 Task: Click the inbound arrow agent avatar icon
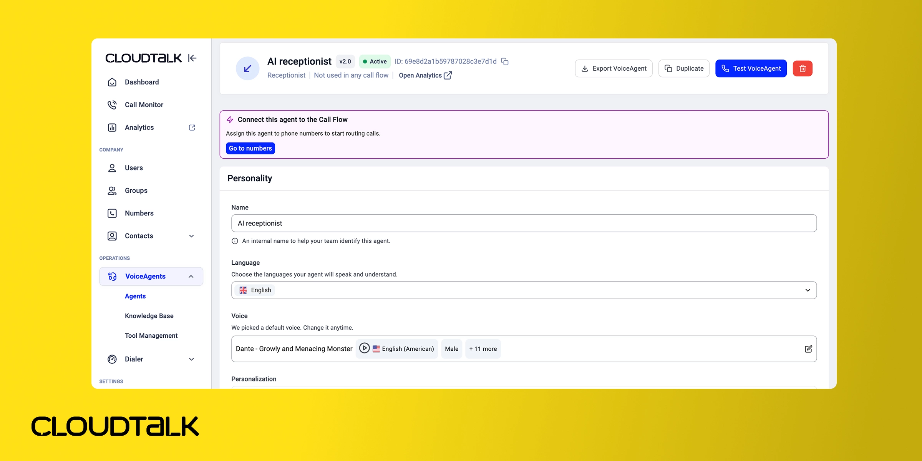[247, 68]
